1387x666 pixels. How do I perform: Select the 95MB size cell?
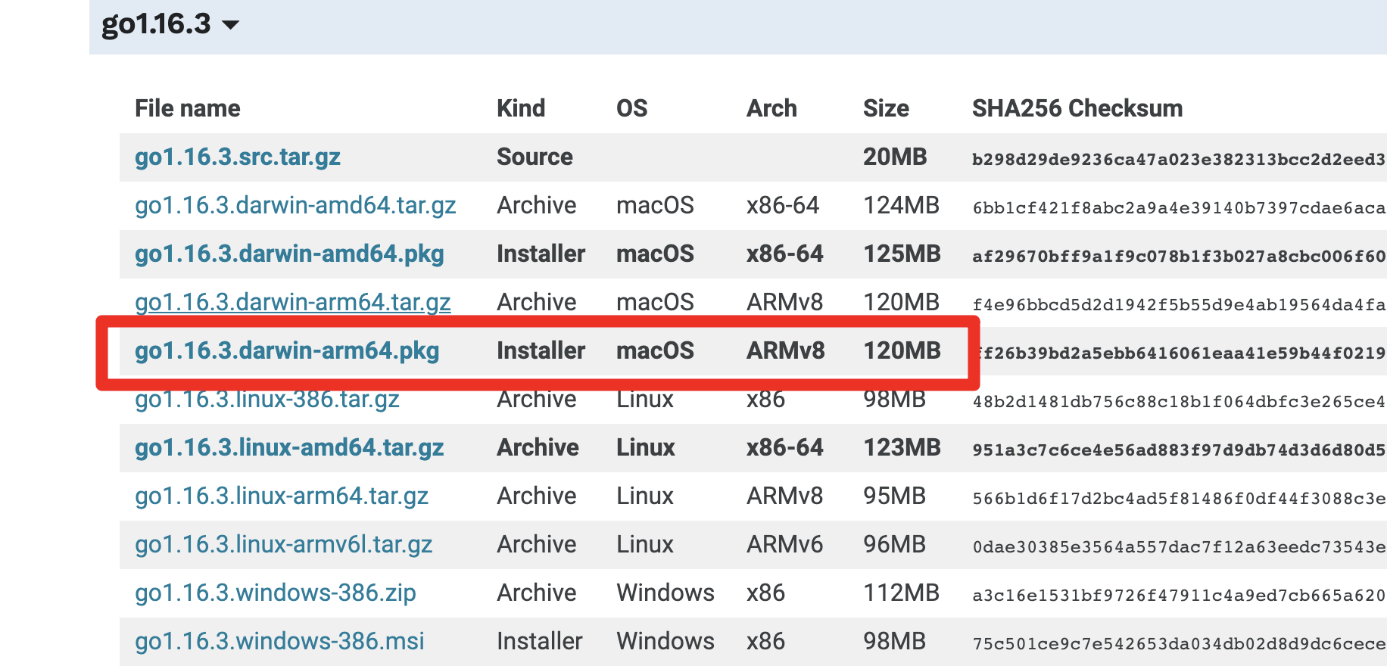pos(894,496)
